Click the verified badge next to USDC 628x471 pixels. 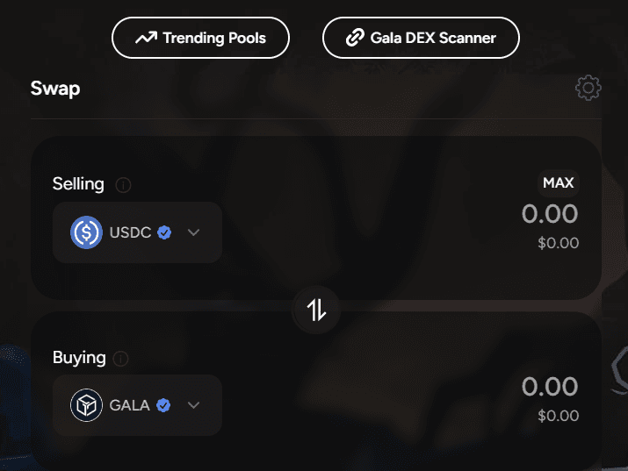point(164,232)
